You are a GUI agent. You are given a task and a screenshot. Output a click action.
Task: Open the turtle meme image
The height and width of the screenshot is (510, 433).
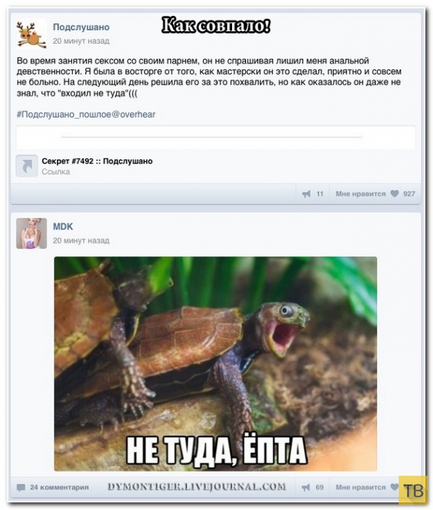click(x=215, y=364)
